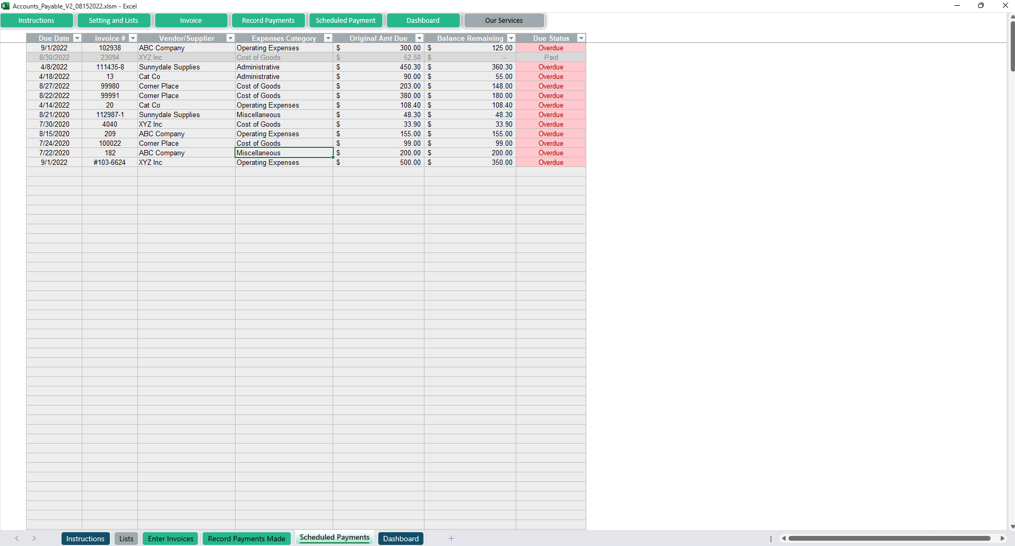Click the horizontal scrollbar right arrow
Screen dimensions: 1015x546
tap(1002, 539)
